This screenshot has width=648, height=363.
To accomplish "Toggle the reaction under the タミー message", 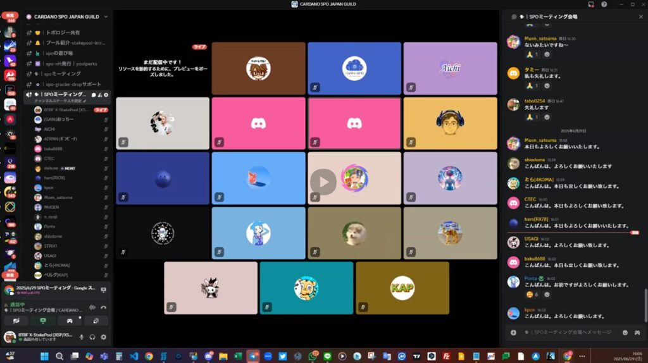I will [x=532, y=86].
